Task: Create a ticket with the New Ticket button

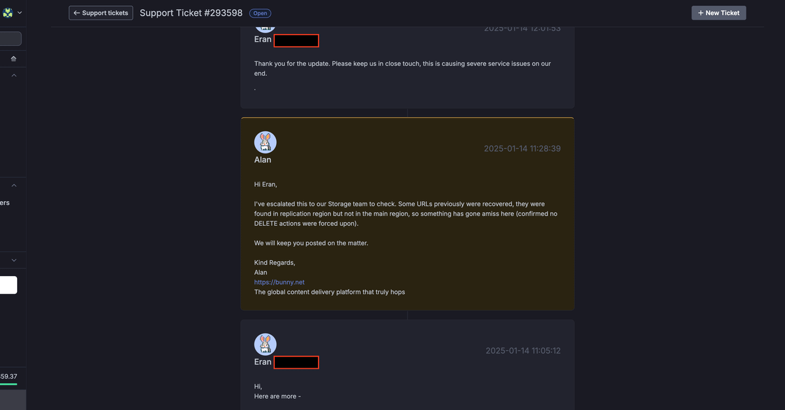Action: pyautogui.click(x=718, y=13)
